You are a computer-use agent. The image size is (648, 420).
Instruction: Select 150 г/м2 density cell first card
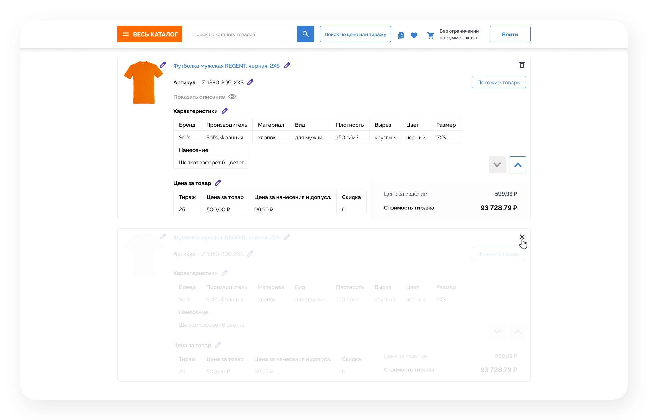(350, 137)
